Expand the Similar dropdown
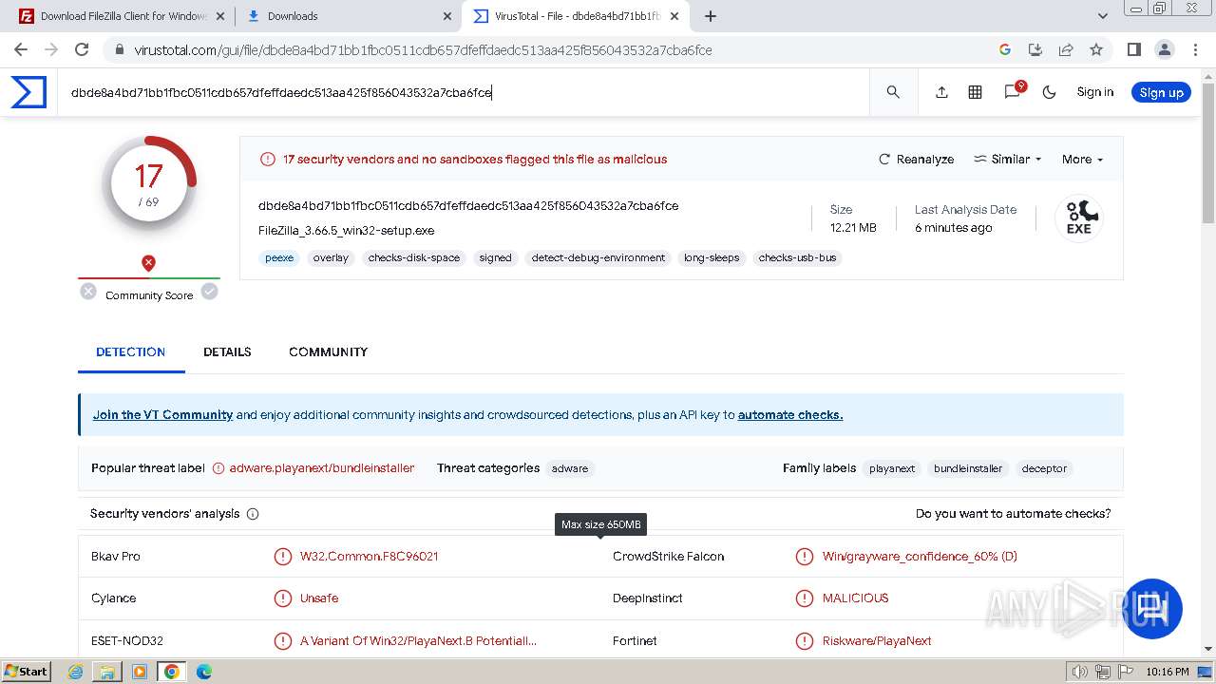1216x684 pixels. point(1008,160)
